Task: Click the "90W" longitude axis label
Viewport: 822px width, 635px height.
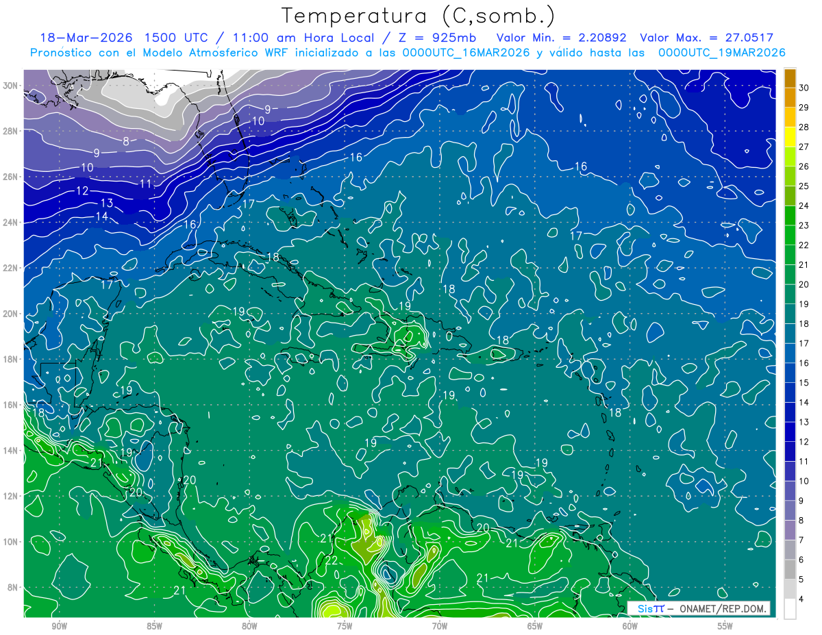Action: pos(60,626)
